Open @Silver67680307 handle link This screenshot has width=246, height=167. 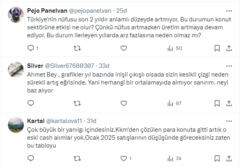(x=70, y=66)
